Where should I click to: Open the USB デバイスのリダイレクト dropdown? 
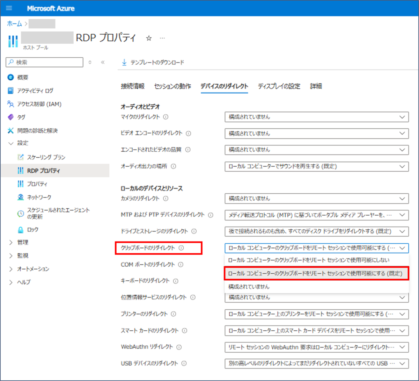(317, 364)
